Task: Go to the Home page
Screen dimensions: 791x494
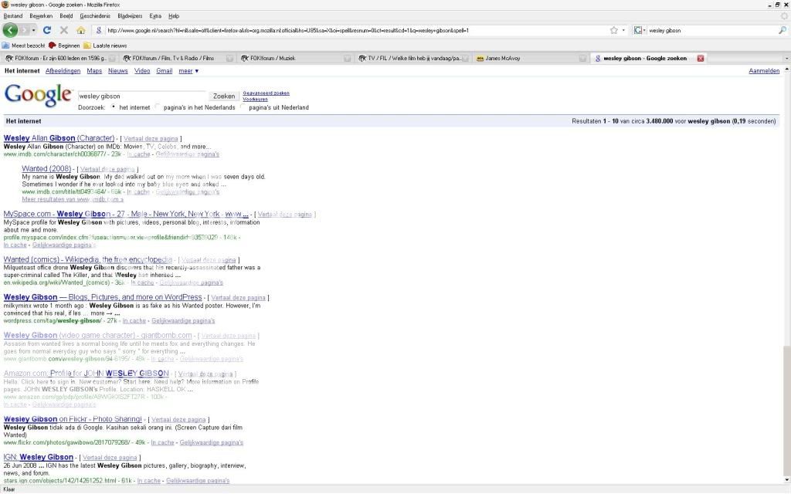Action: tap(80, 30)
